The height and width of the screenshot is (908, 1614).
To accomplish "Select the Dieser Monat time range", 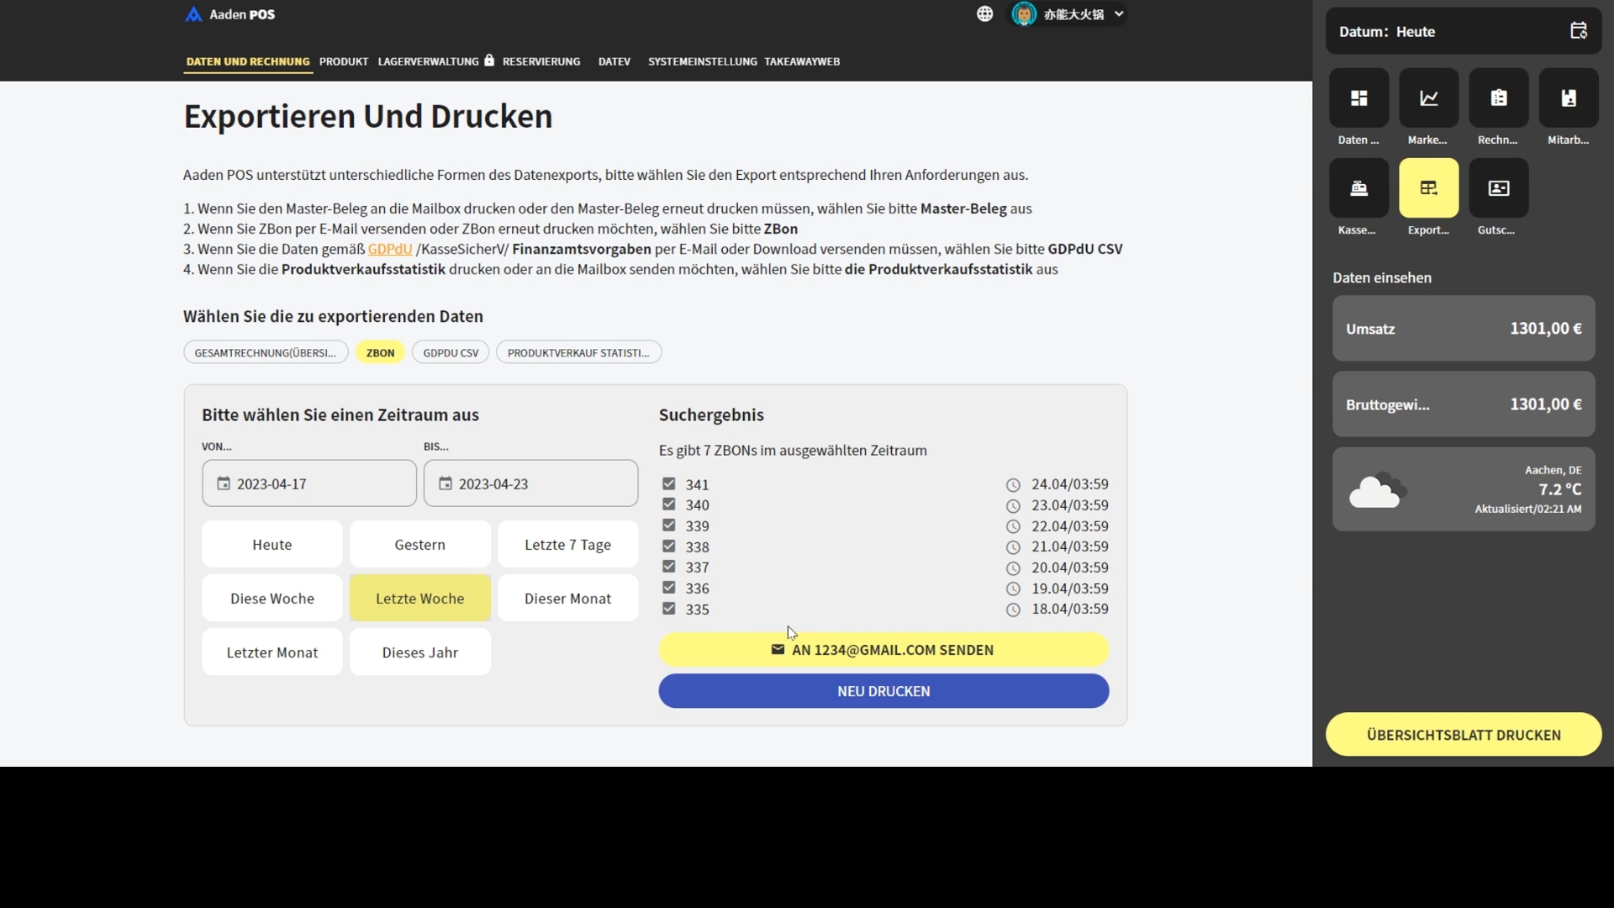I will (567, 599).
